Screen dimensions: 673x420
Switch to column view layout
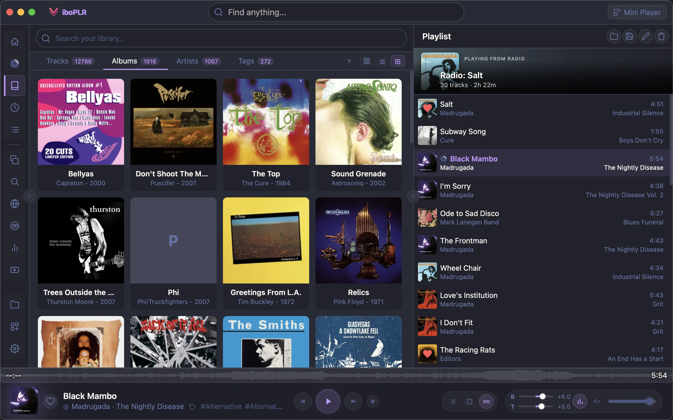click(366, 61)
